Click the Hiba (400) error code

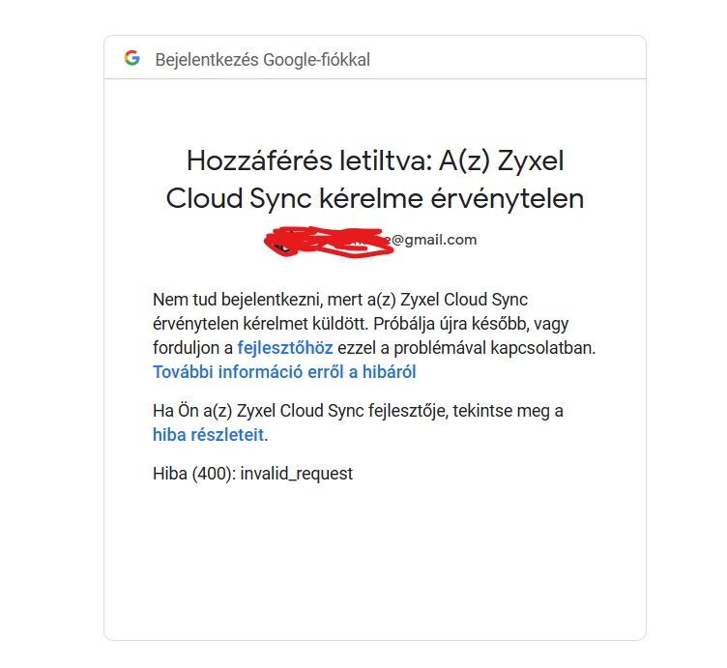click(x=194, y=474)
